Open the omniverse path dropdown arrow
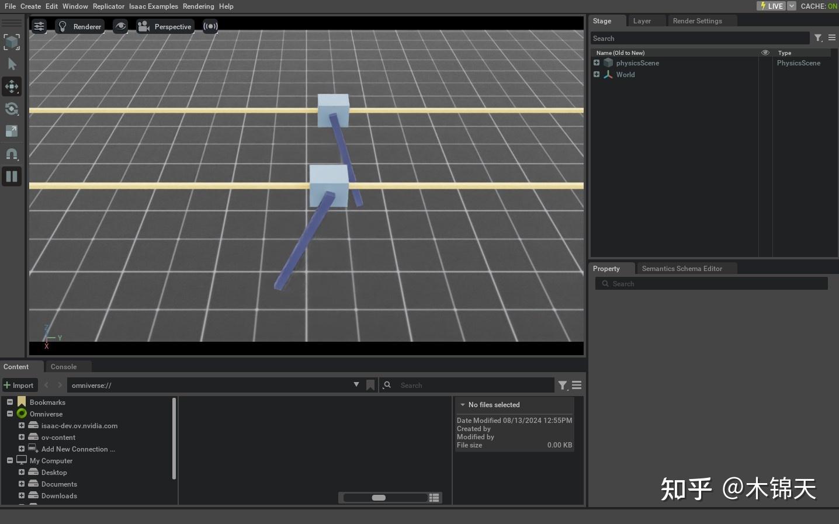This screenshot has height=524, width=839. click(356, 385)
